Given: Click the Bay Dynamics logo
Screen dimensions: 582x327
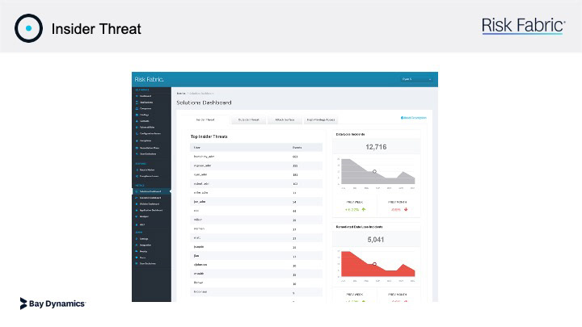Looking at the screenshot, I should click(x=53, y=304).
